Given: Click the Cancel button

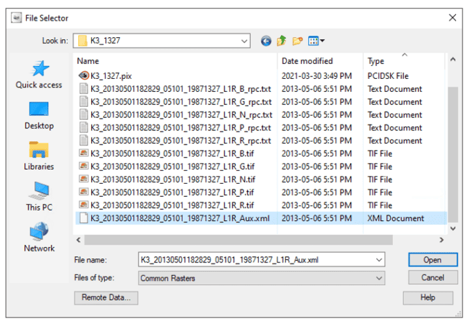Looking at the screenshot, I should pos(433,278).
